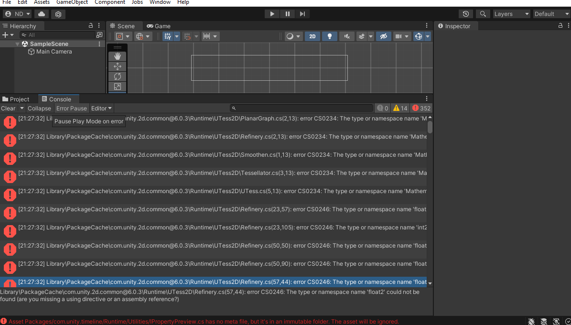Click the cache server database status icon

(544, 321)
